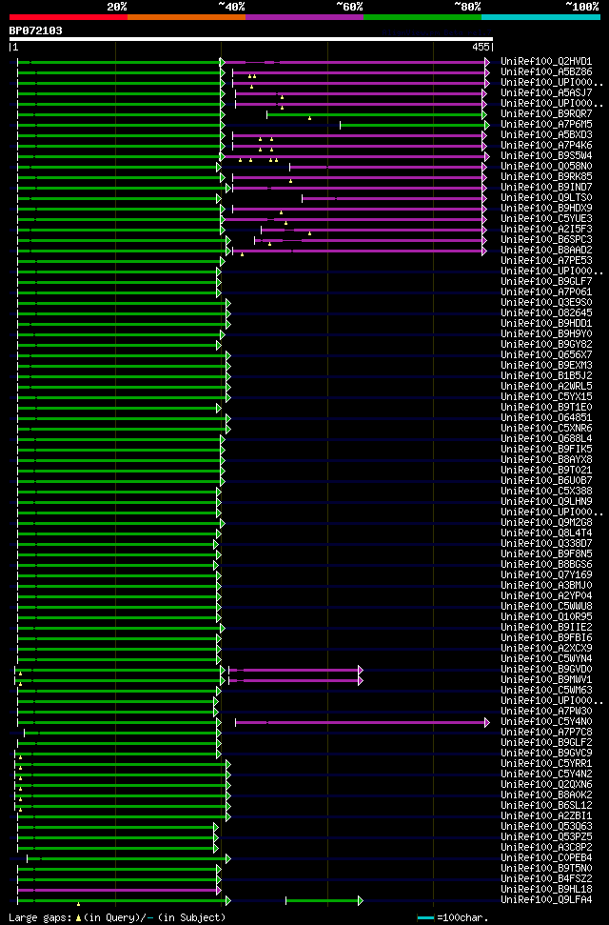Select the UniRef100_C0PEB4 label
The height and width of the screenshot is (925, 609).
pyautogui.click(x=546, y=857)
